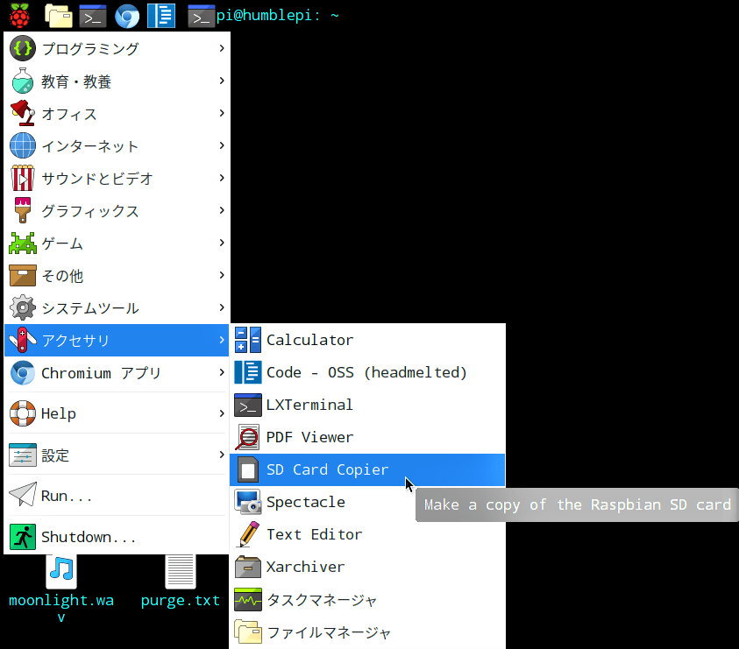Expand the 設定 submenu arrow
This screenshot has height=649, width=739.
(222, 455)
